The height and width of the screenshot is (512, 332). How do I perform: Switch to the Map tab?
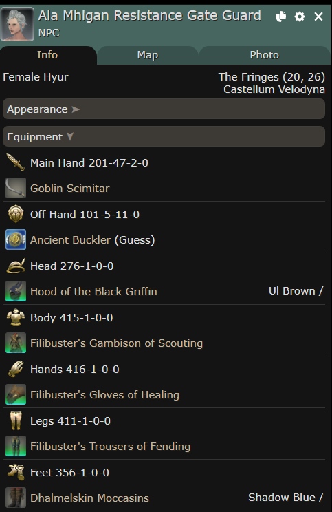(147, 55)
